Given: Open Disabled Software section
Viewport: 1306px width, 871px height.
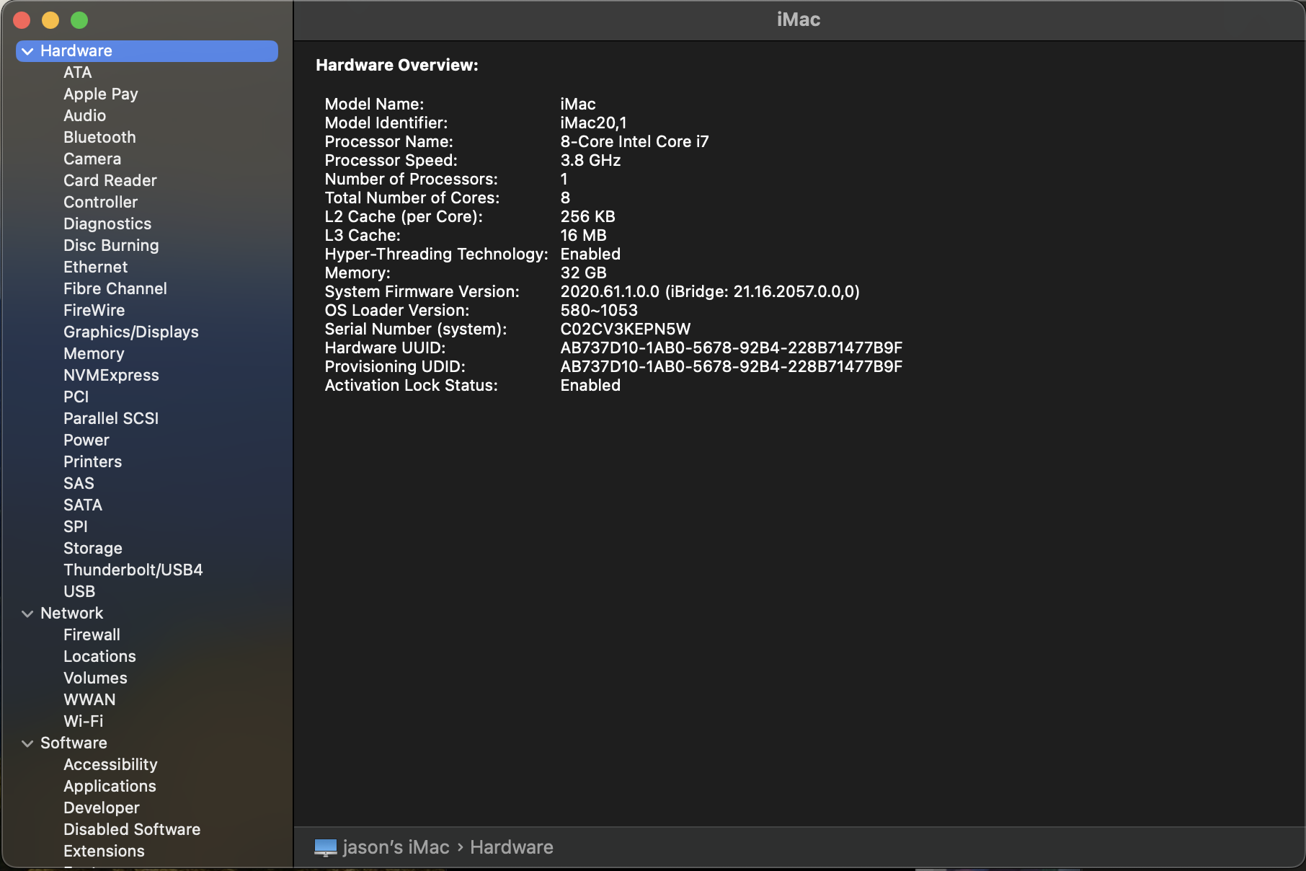Looking at the screenshot, I should pyautogui.click(x=132, y=830).
